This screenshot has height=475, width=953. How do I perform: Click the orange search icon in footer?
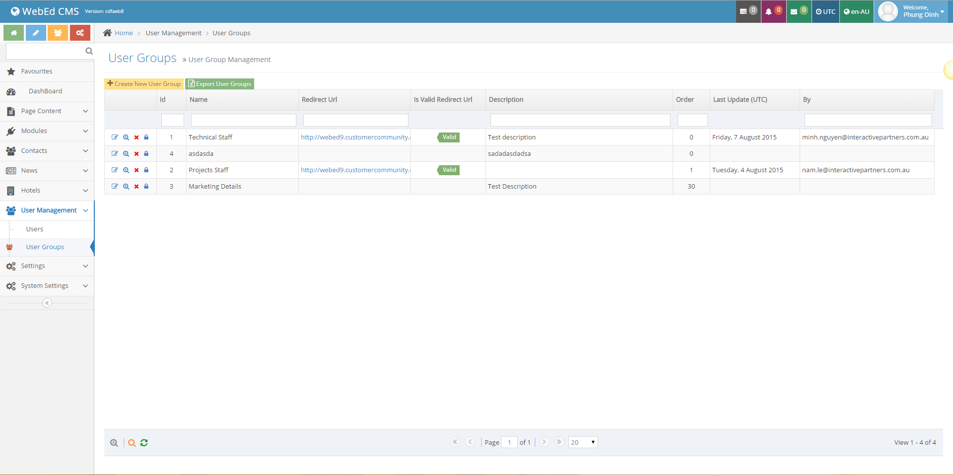(132, 443)
